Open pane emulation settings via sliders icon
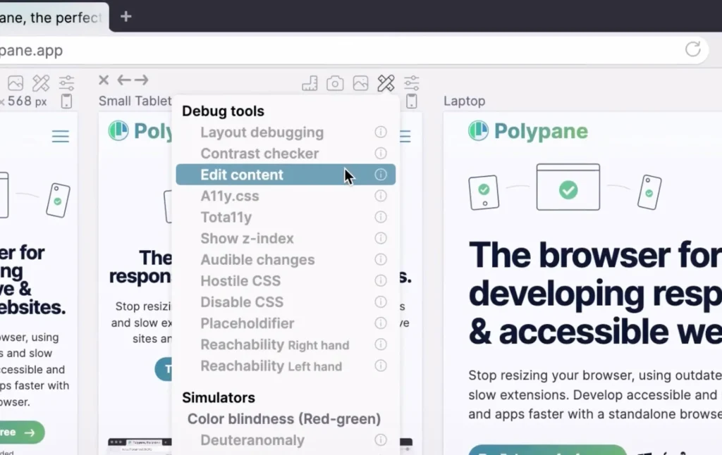Screen dimensions: 722x455 411,82
